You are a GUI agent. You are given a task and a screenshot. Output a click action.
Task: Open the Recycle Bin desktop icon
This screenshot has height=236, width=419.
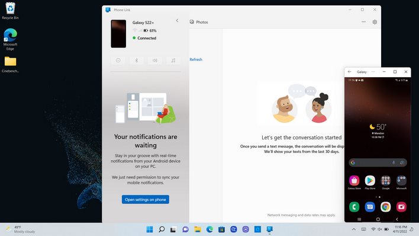[10, 11]
